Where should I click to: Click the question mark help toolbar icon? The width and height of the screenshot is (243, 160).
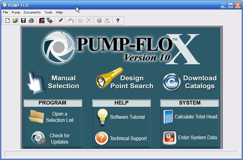click(118, 20)
